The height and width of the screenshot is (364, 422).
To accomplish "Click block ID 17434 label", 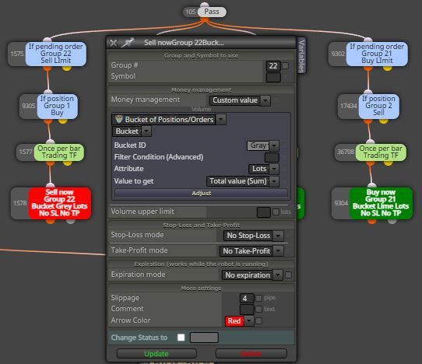I will tap(349, 106).
